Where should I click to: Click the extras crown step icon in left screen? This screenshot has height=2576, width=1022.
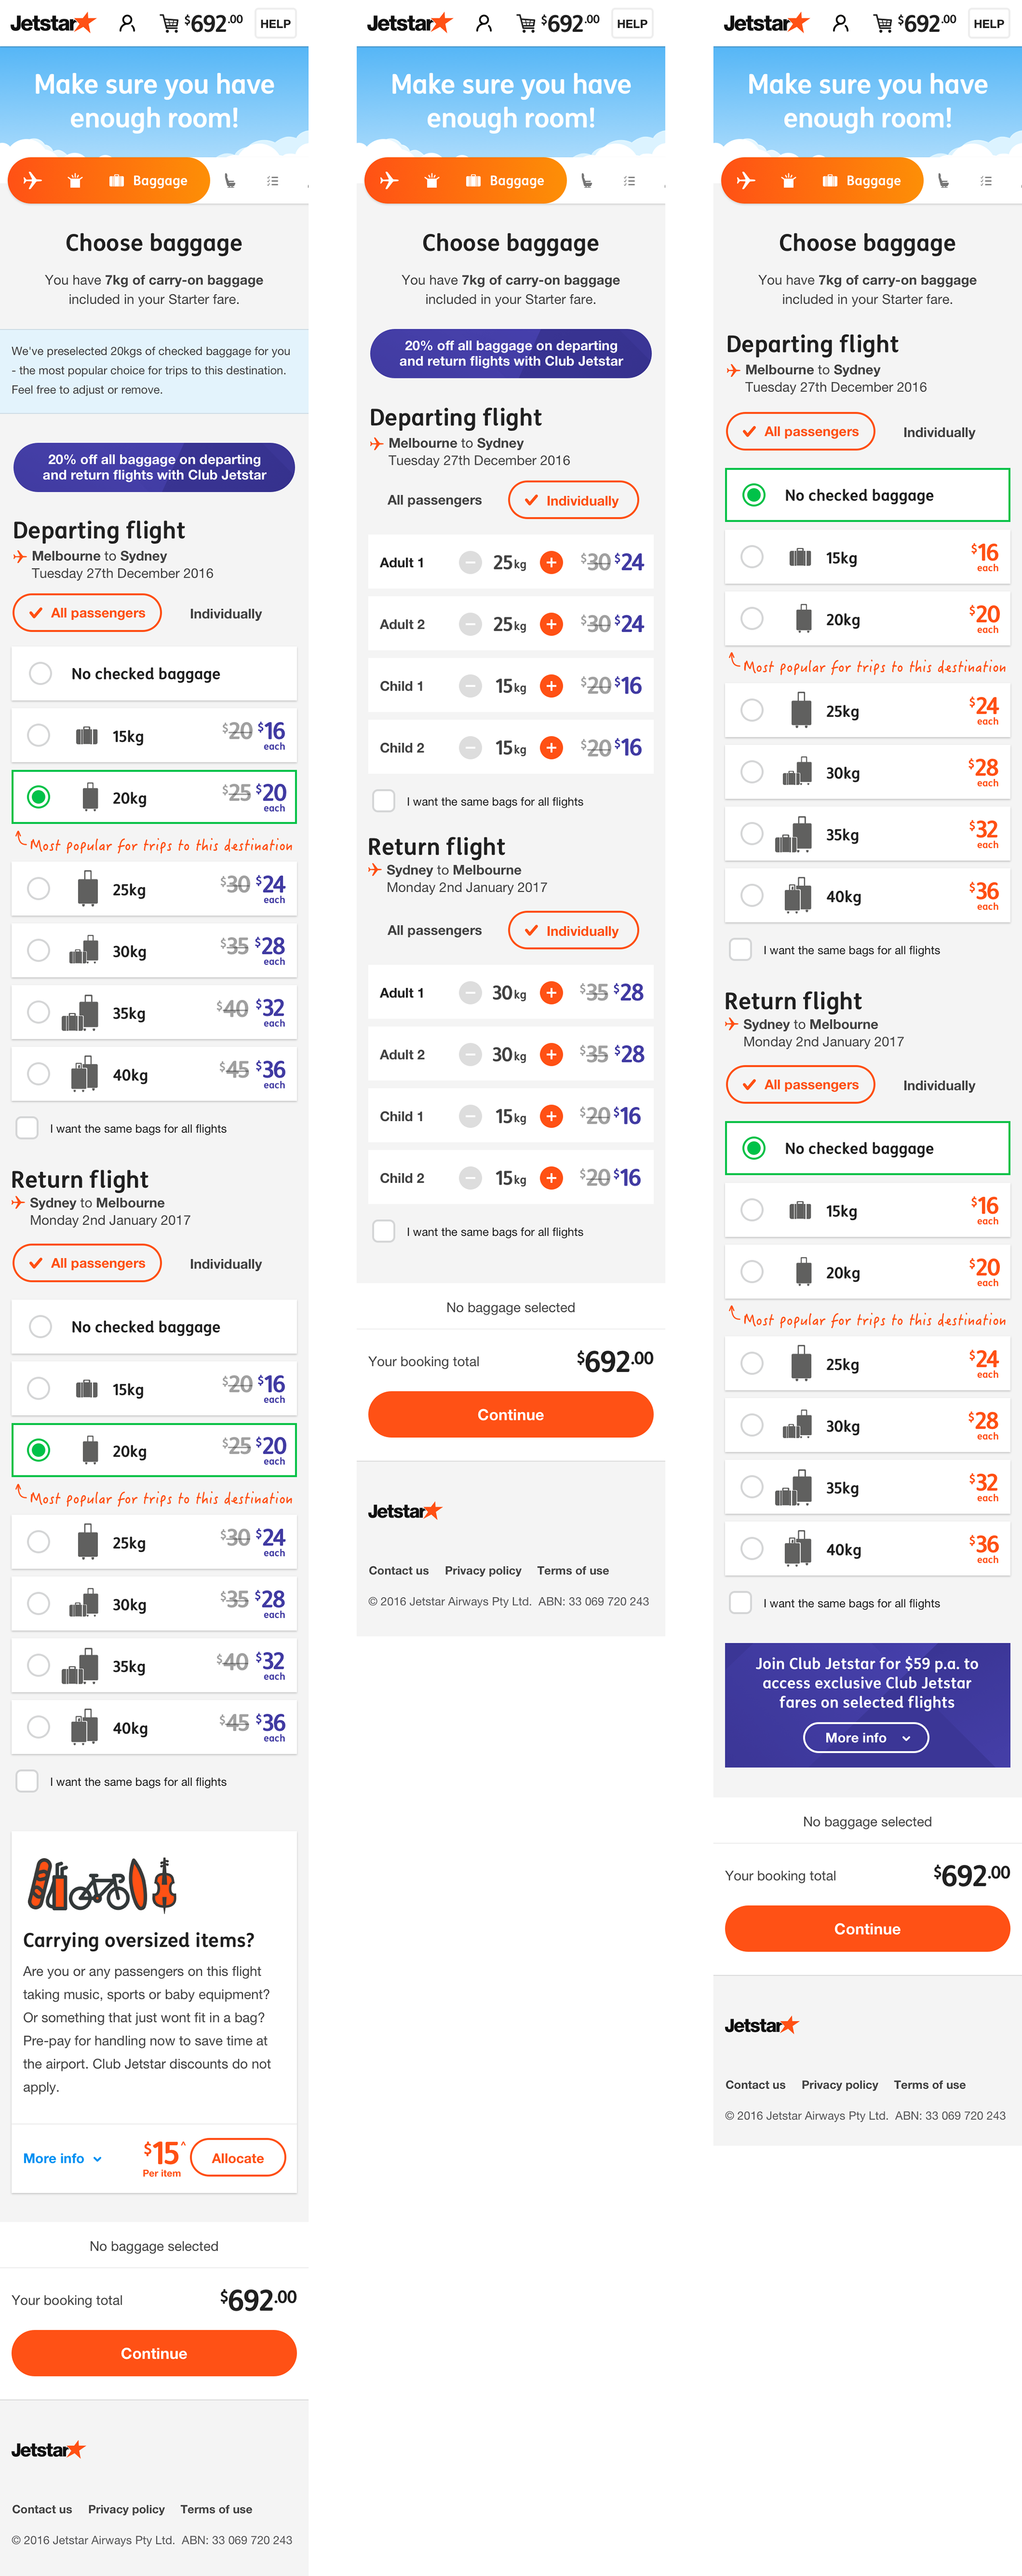point(75,180)
